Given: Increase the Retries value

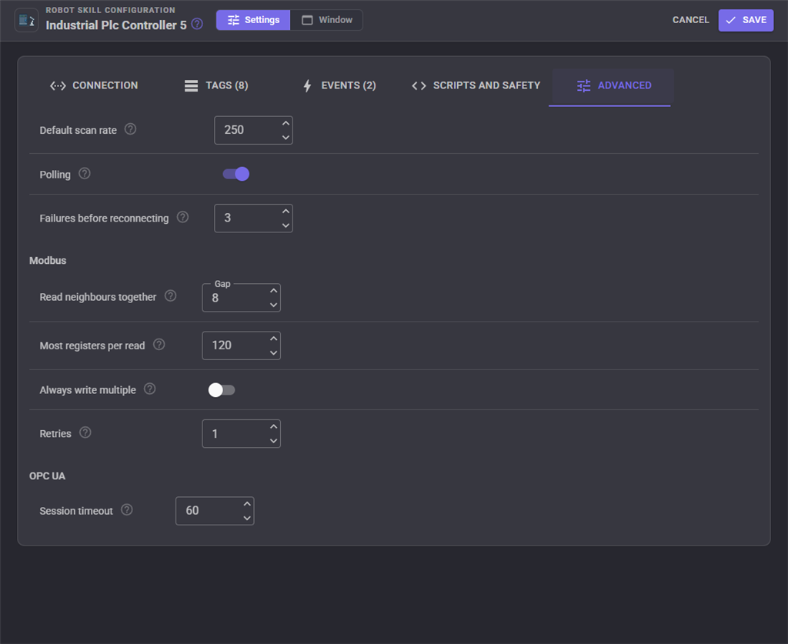Looking at the screenshot, I should 273,427.
